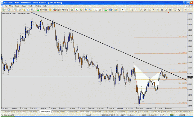Open the Indicators list dropdown
The image size is (194, 117).
106,10
